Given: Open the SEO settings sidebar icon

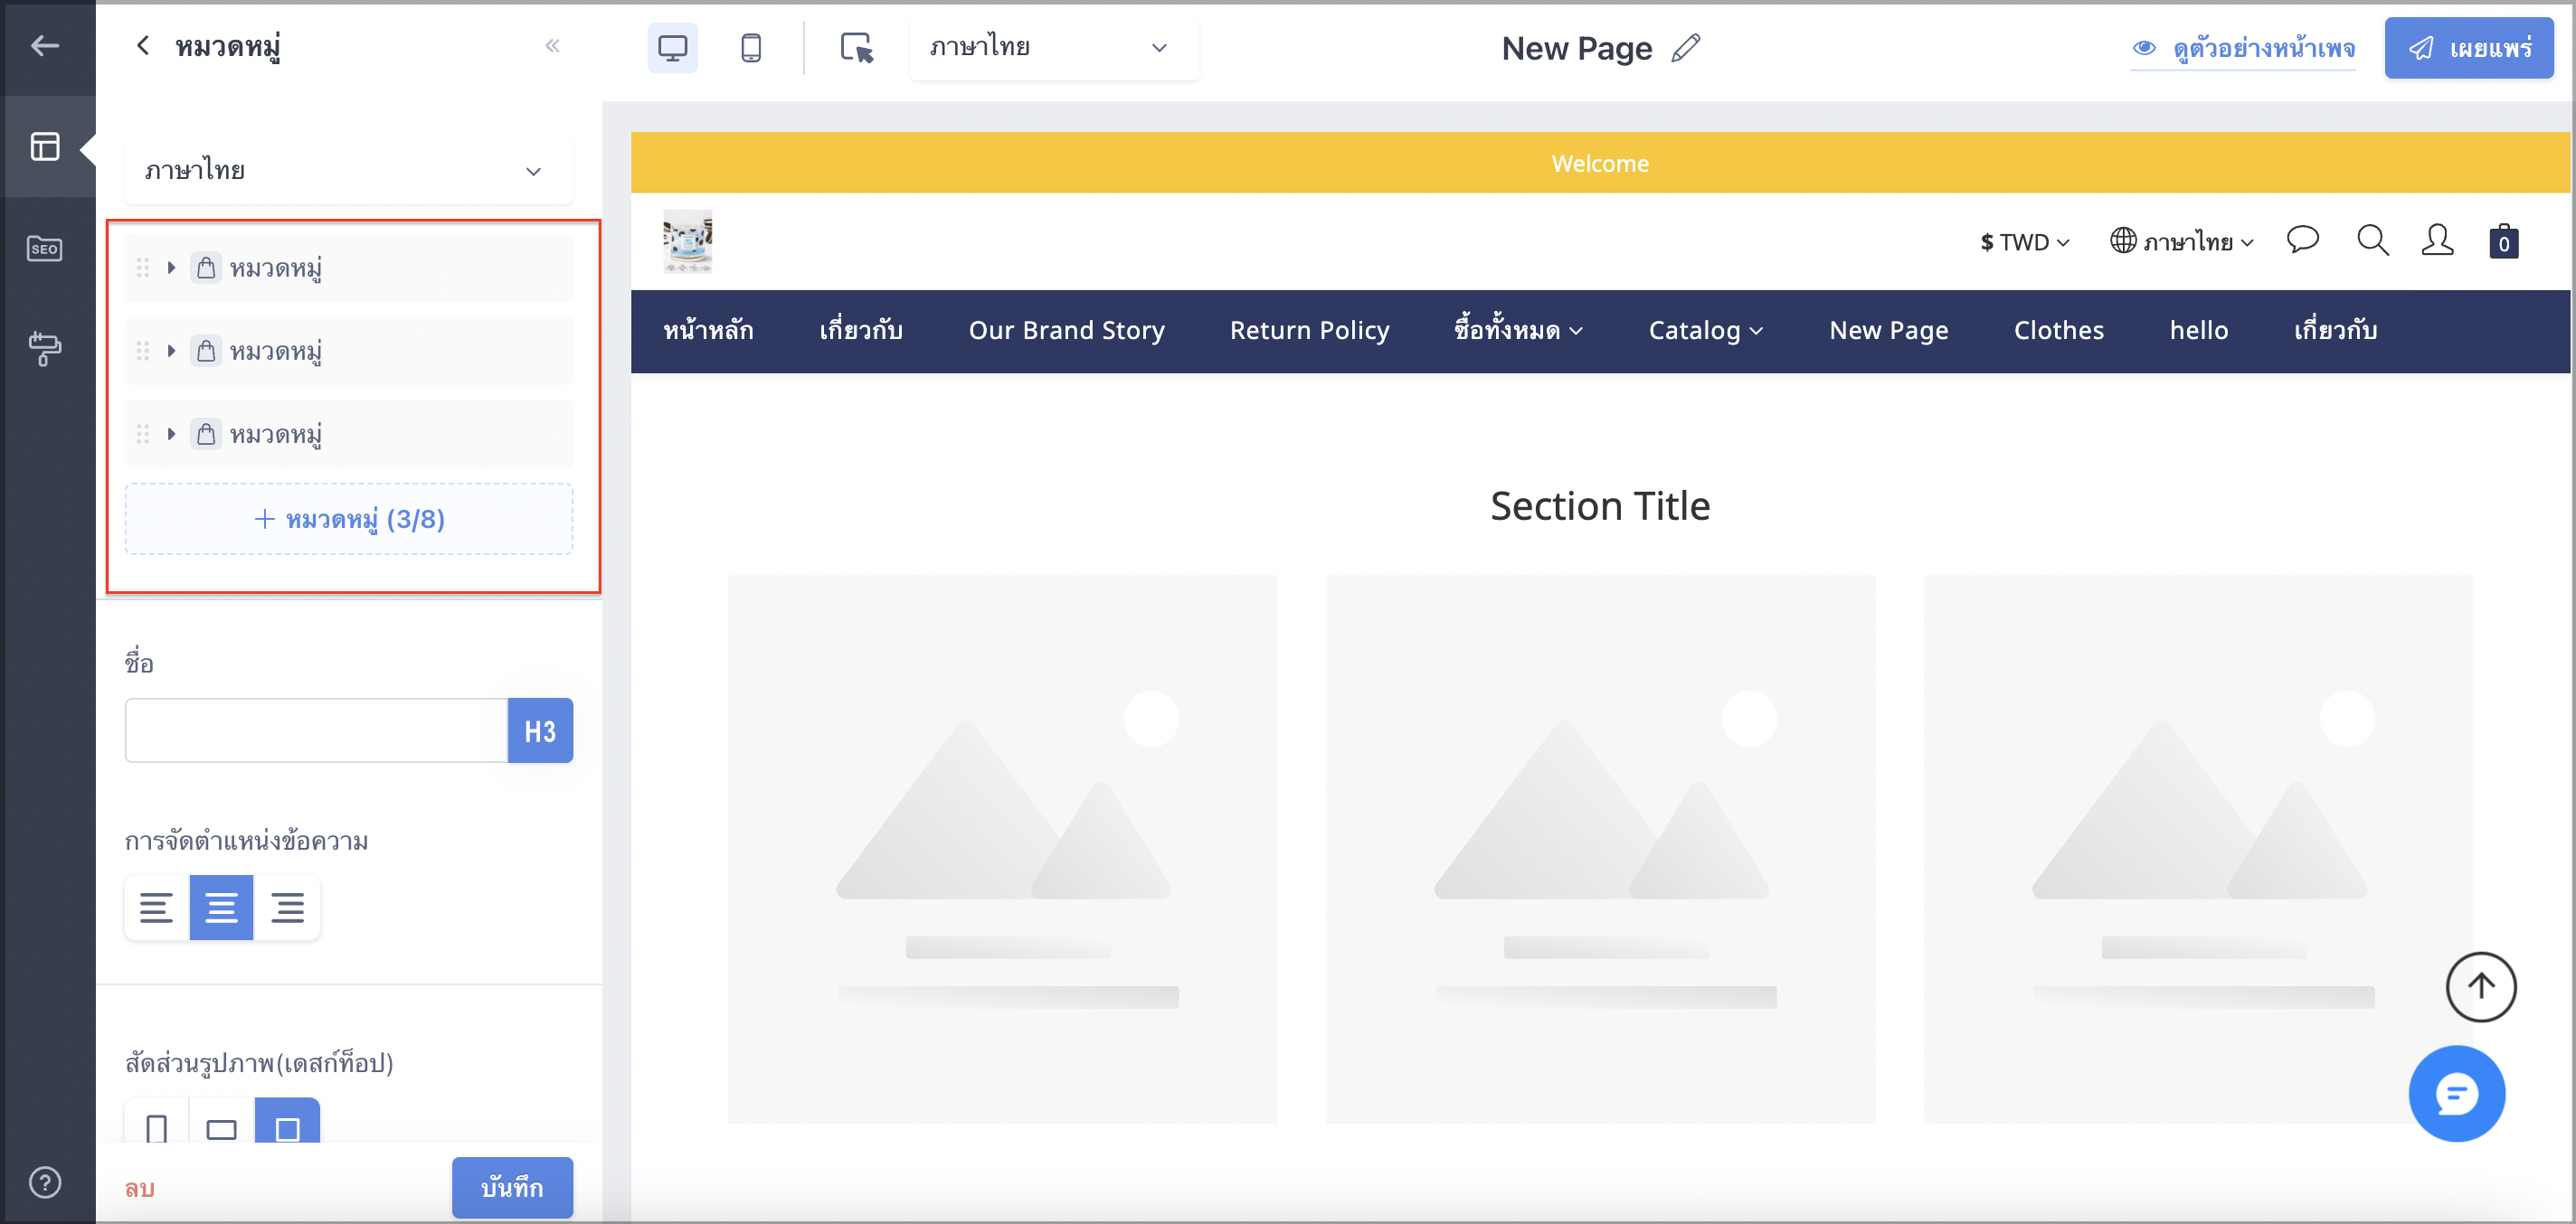Looking at the screenshot, I should [x=45, y=248].
